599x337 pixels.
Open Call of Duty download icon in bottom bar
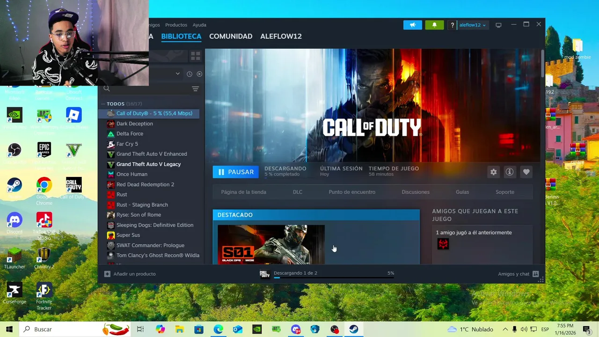tap(265, 274)
